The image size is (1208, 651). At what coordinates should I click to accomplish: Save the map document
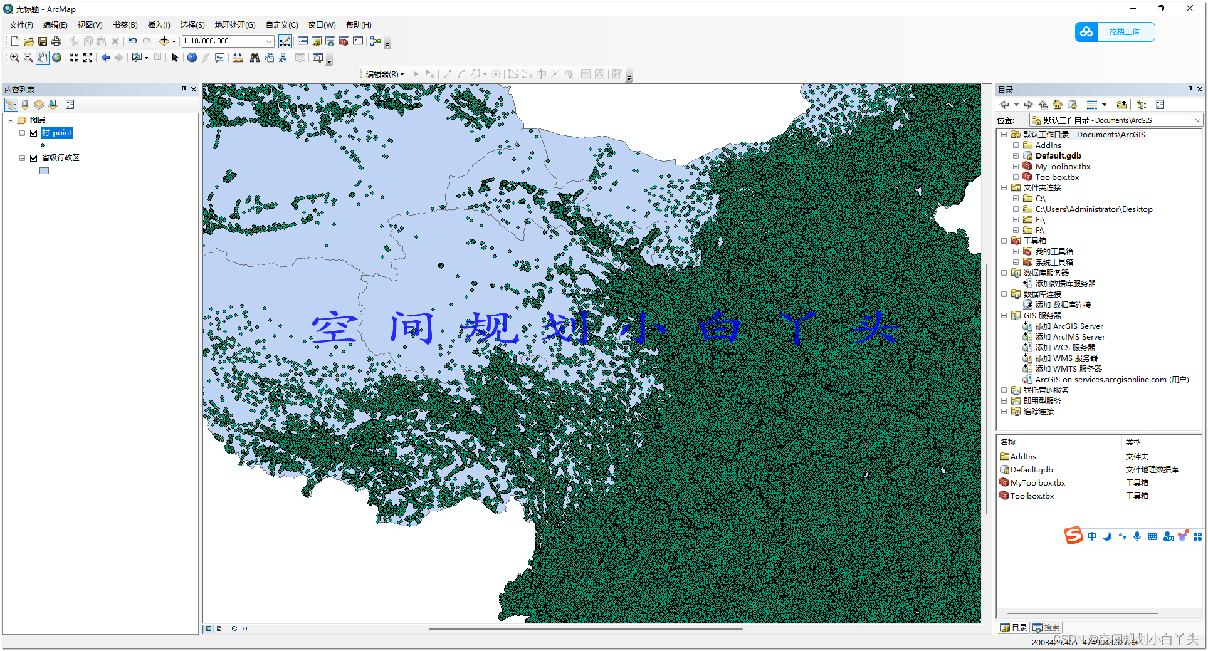[x=43, y=41]
